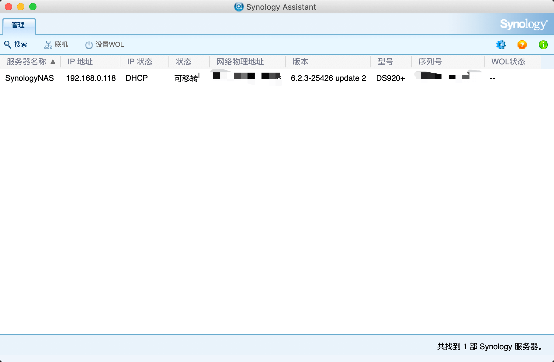Click the Synology logo
The image size is (554, 362).
(524, 24)
